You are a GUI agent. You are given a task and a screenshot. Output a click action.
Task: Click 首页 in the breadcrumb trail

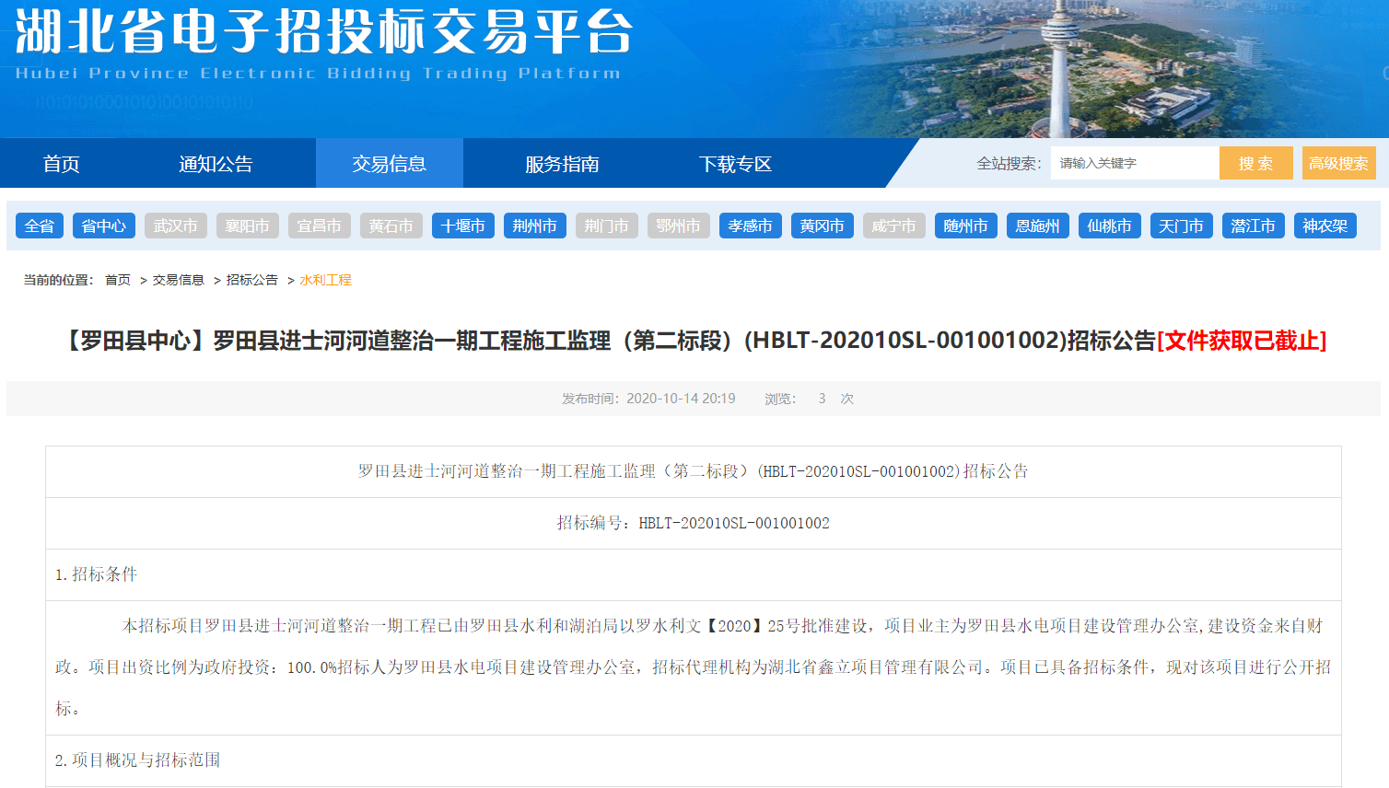[x=118, y=280]
